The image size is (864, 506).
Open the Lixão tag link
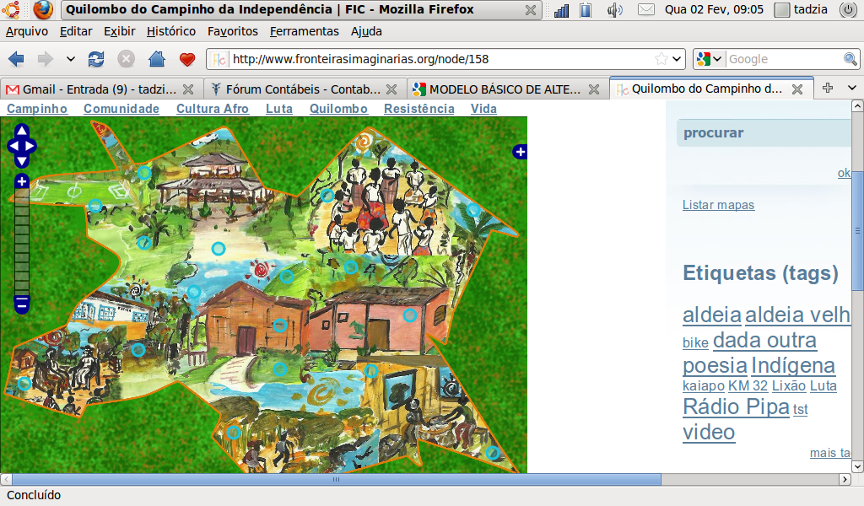pyautogui.click(x=789, y=386)
